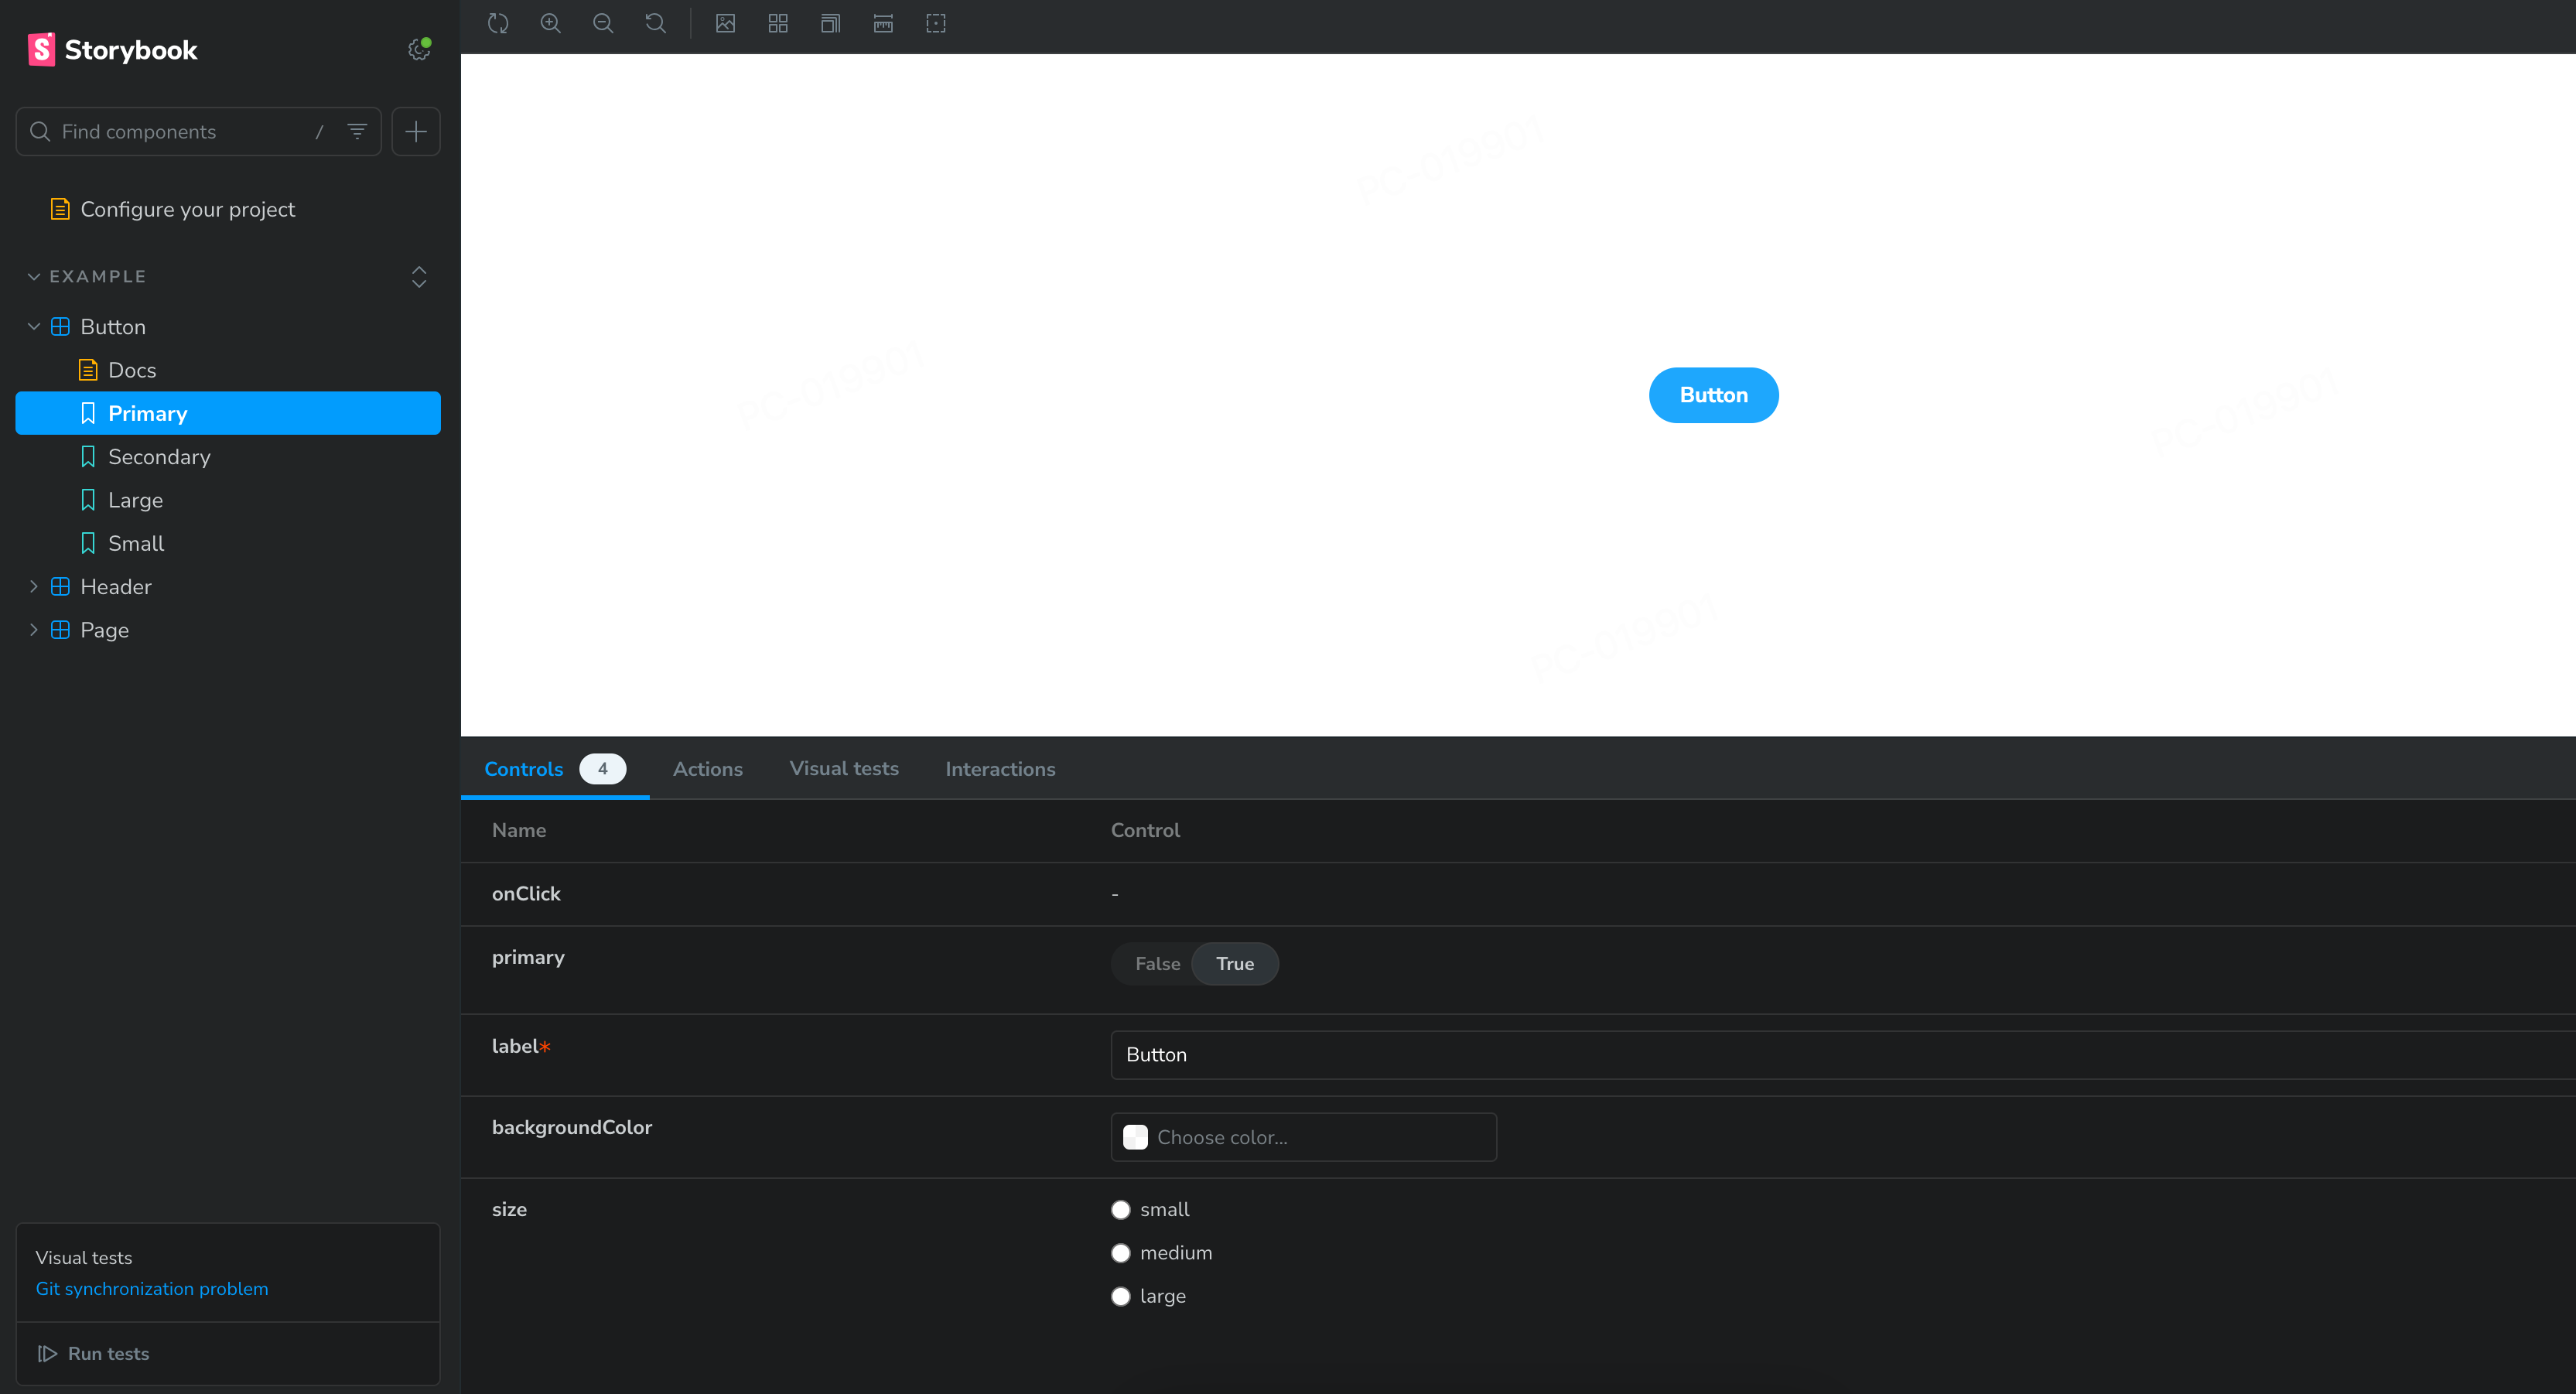Switch to the Actions tab
This screenshot has width=2576, height=1394.
(x=707, y=769)
